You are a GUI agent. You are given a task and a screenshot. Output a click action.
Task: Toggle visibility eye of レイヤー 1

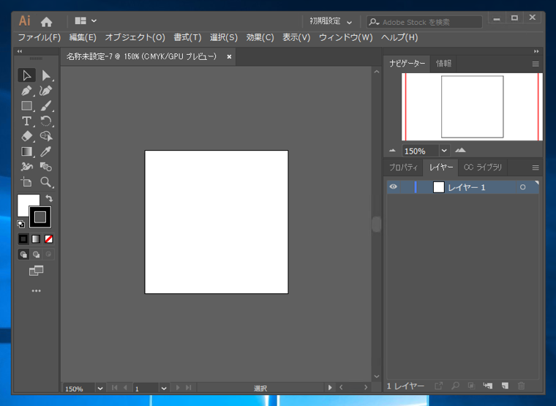click(x=394, y=187)
